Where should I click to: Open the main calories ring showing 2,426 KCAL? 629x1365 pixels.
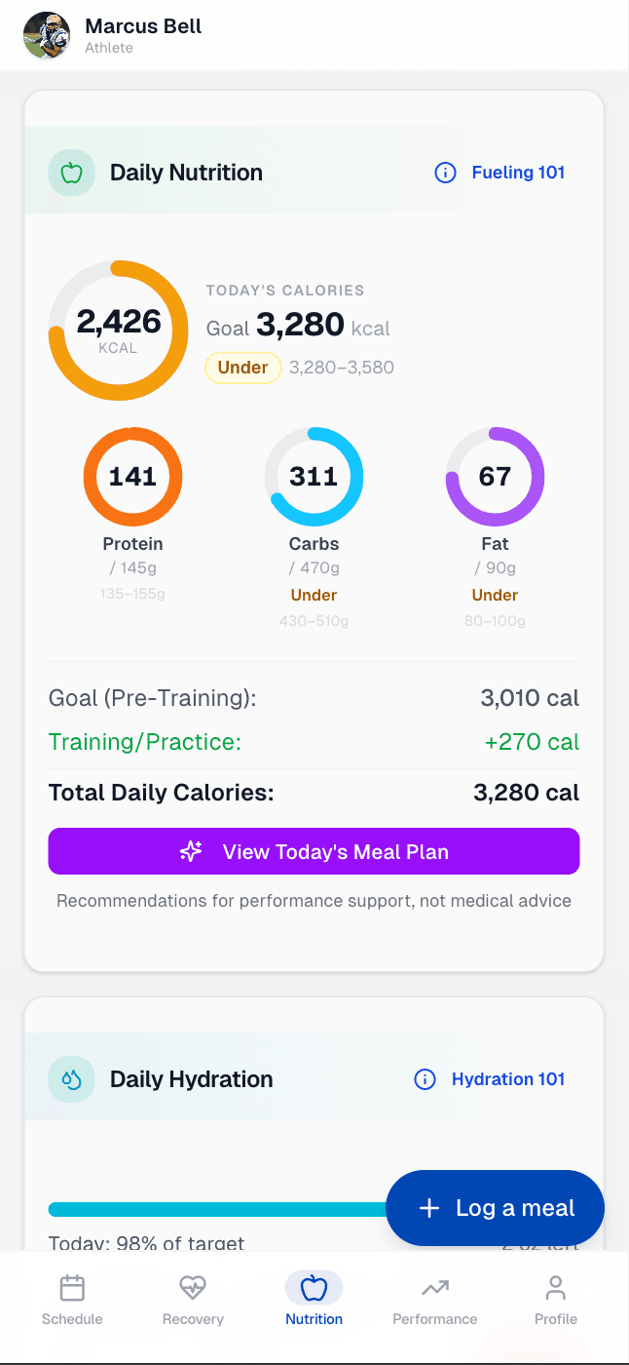point(118,330)
